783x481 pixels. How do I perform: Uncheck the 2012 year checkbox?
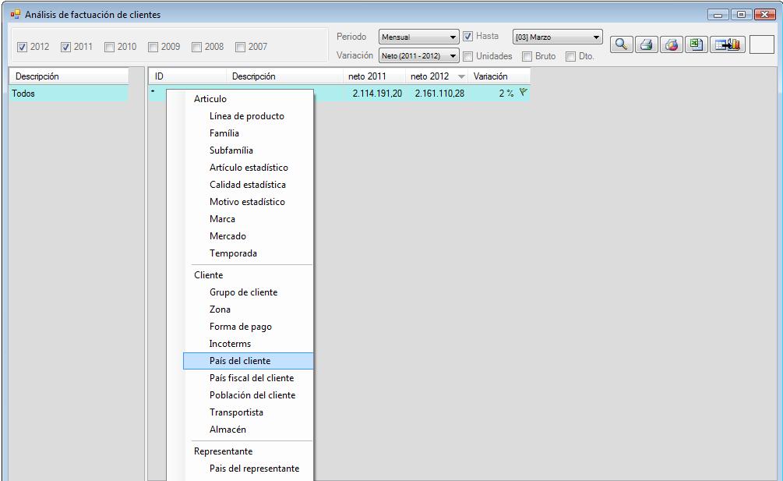[21, 47]
